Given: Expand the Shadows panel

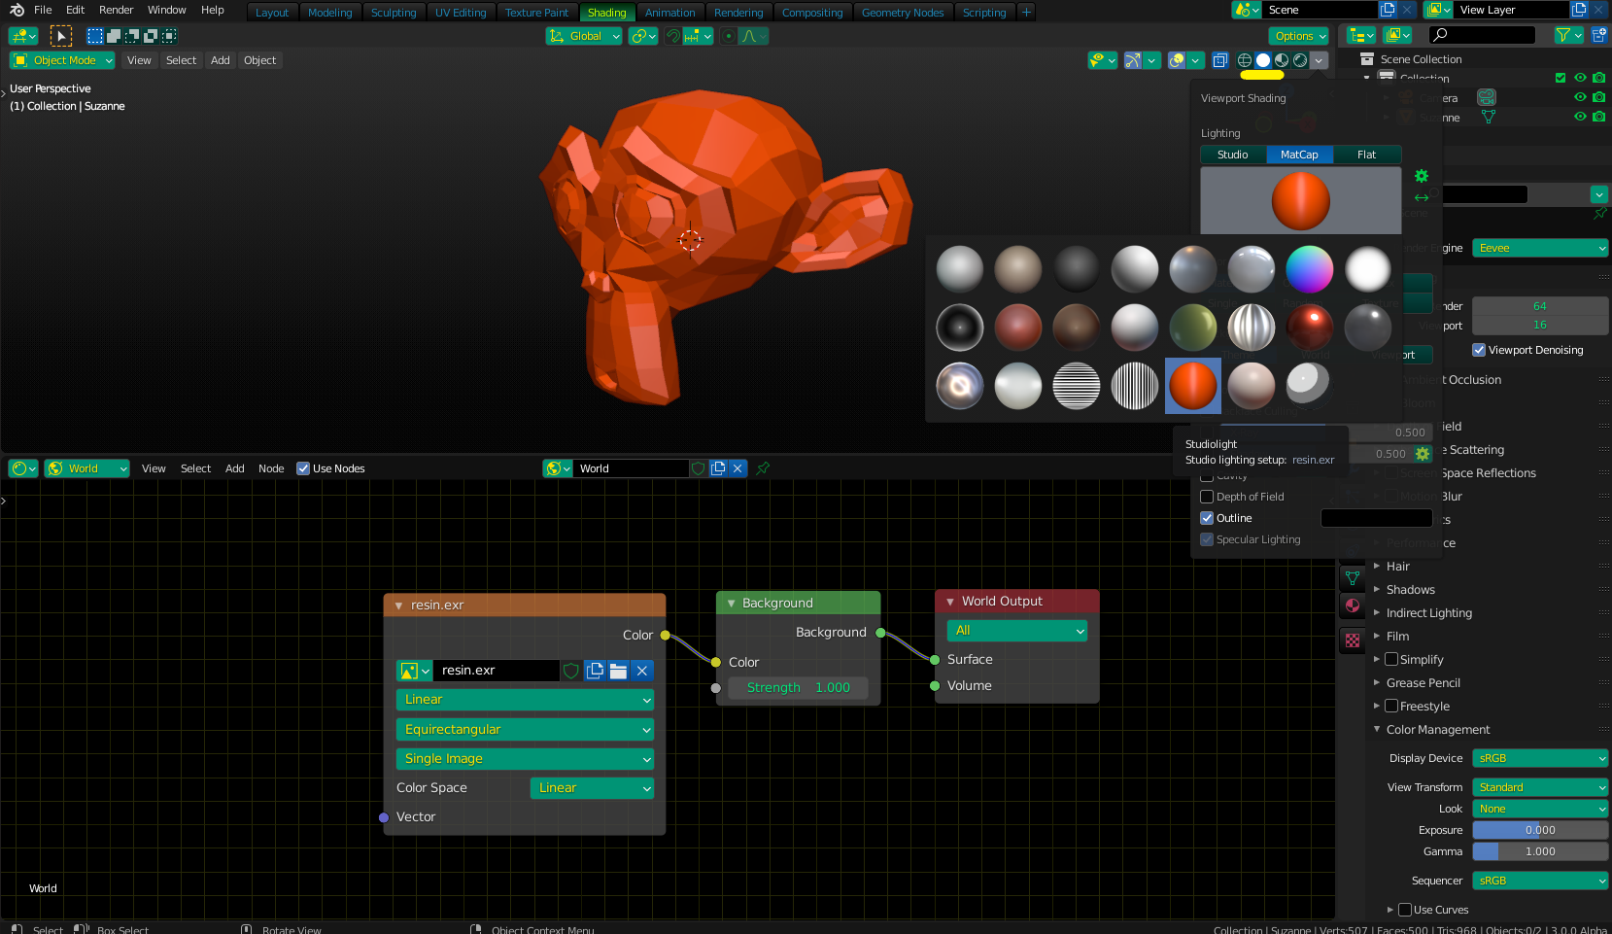Looking at the screenshot, I should pyautogui.click(x=1410, y=590).
